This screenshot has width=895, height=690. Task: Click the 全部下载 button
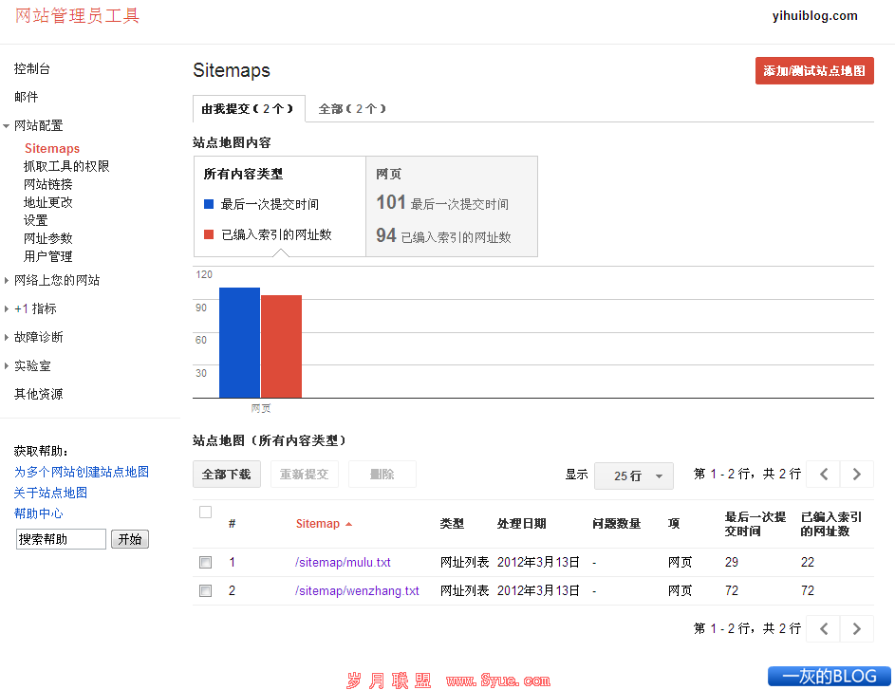point(226,474)
